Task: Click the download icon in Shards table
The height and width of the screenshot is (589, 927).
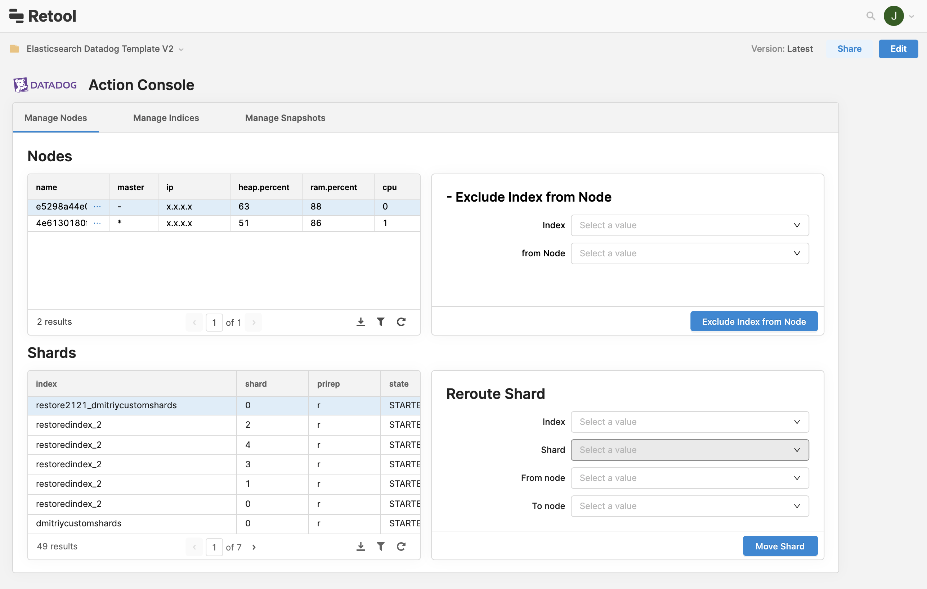Action: pyautogui.click(x=360, y=547)
